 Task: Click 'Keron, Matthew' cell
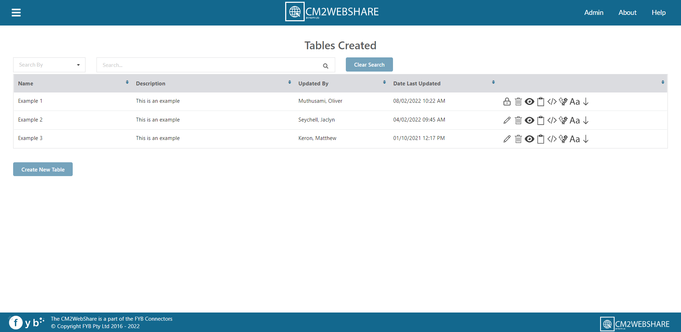(317, 138)
